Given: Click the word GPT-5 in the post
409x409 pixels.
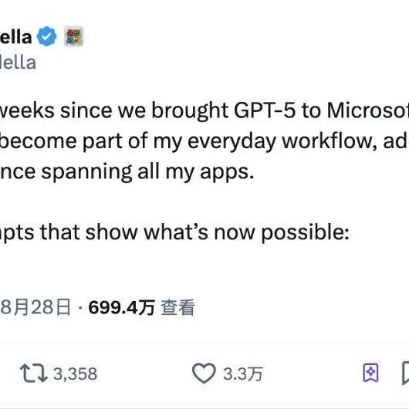Looking at the screenshot, I should [265, 110].
